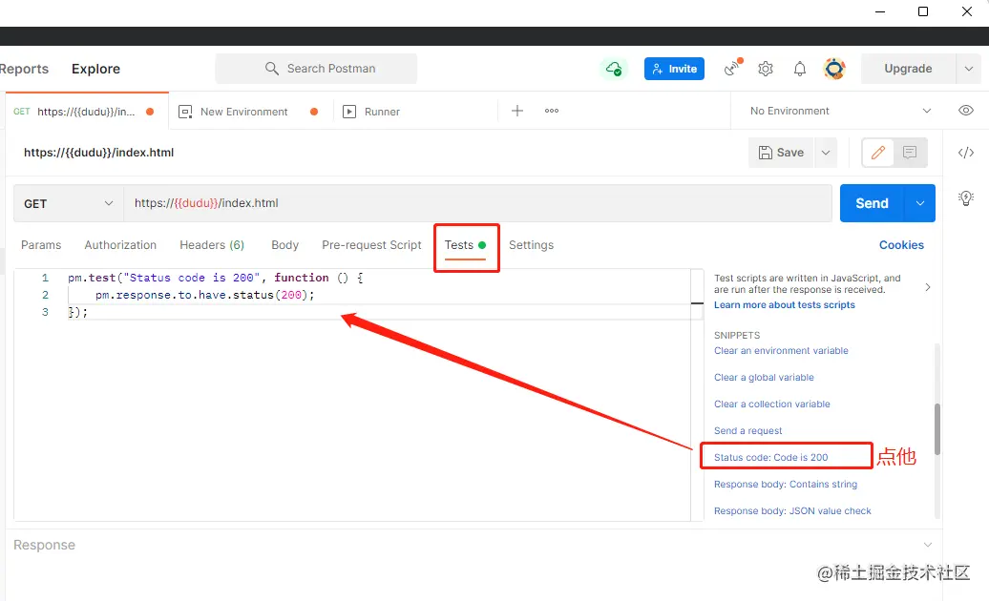Switch to the comments mode icon
Image resolution: width=989 pixels, height=601 pixels.
tap(910, 153)
